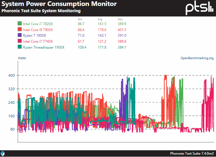Click the Max column header
Screen dimensions: 216x157
coord(120,19)
